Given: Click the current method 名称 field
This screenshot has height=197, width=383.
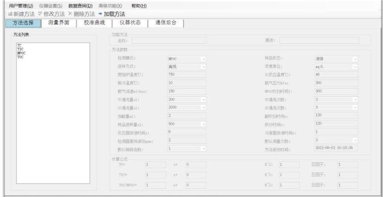Looking at the screenshot, I should (169, 41).
